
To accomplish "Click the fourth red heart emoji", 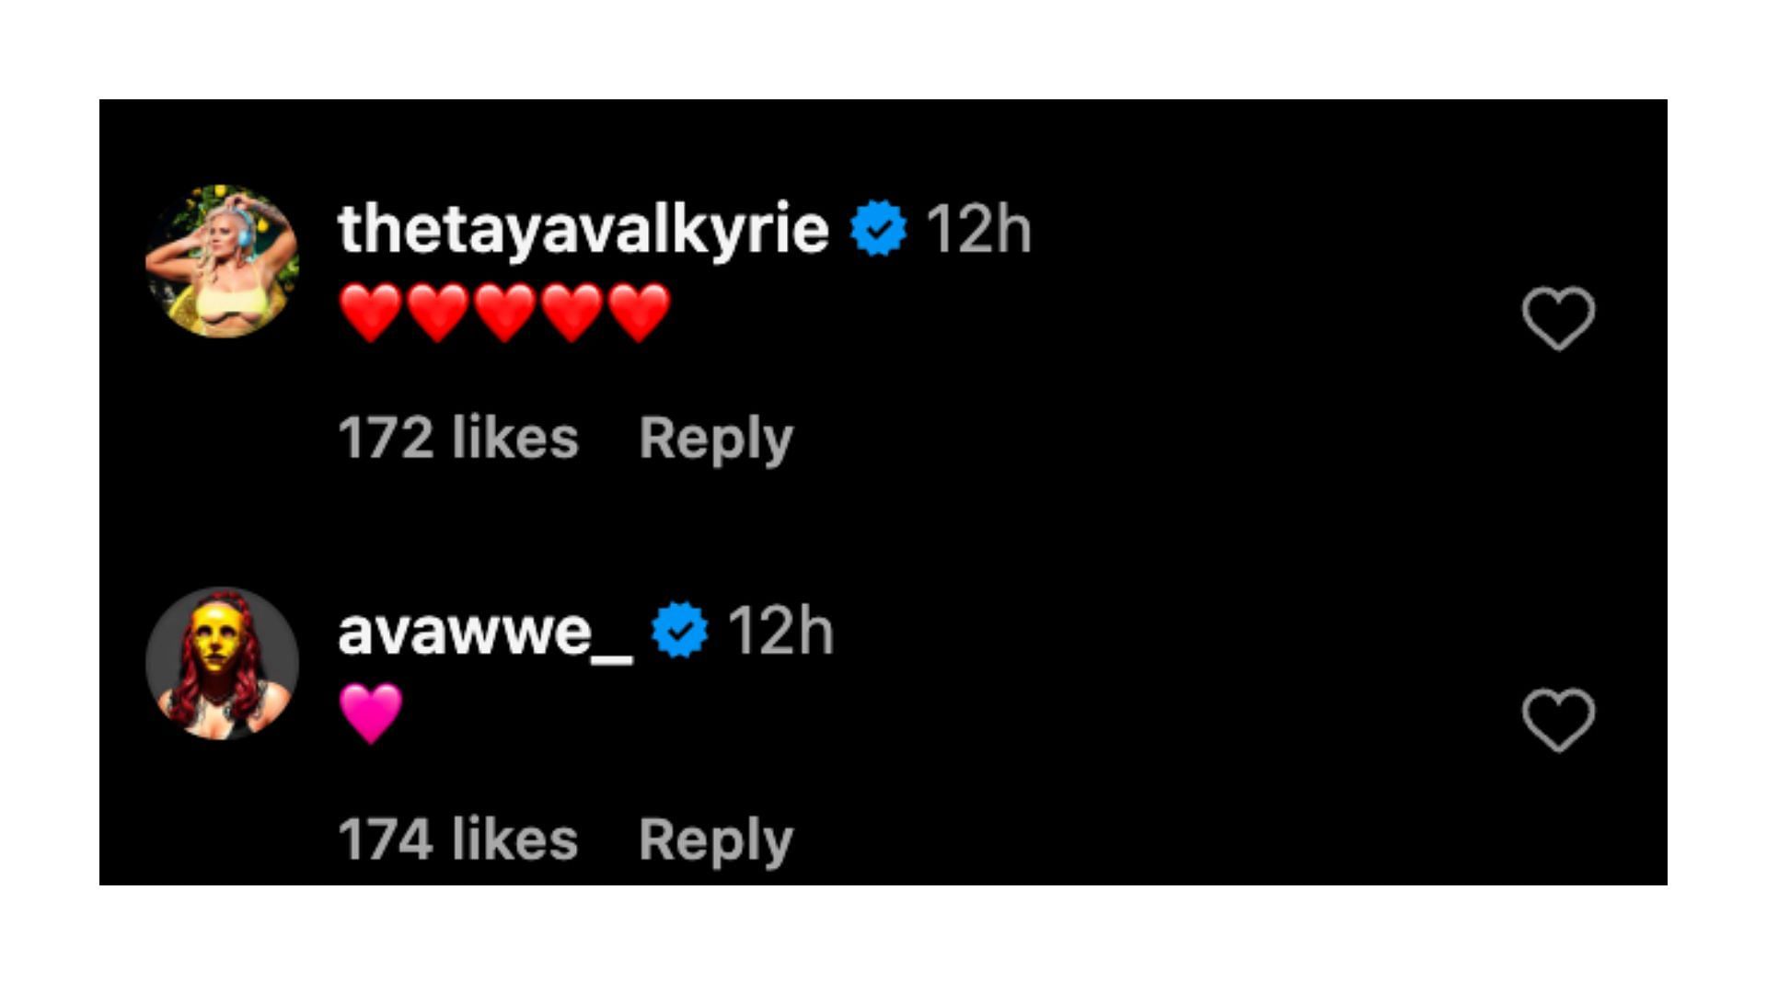I will click(572, 313).
